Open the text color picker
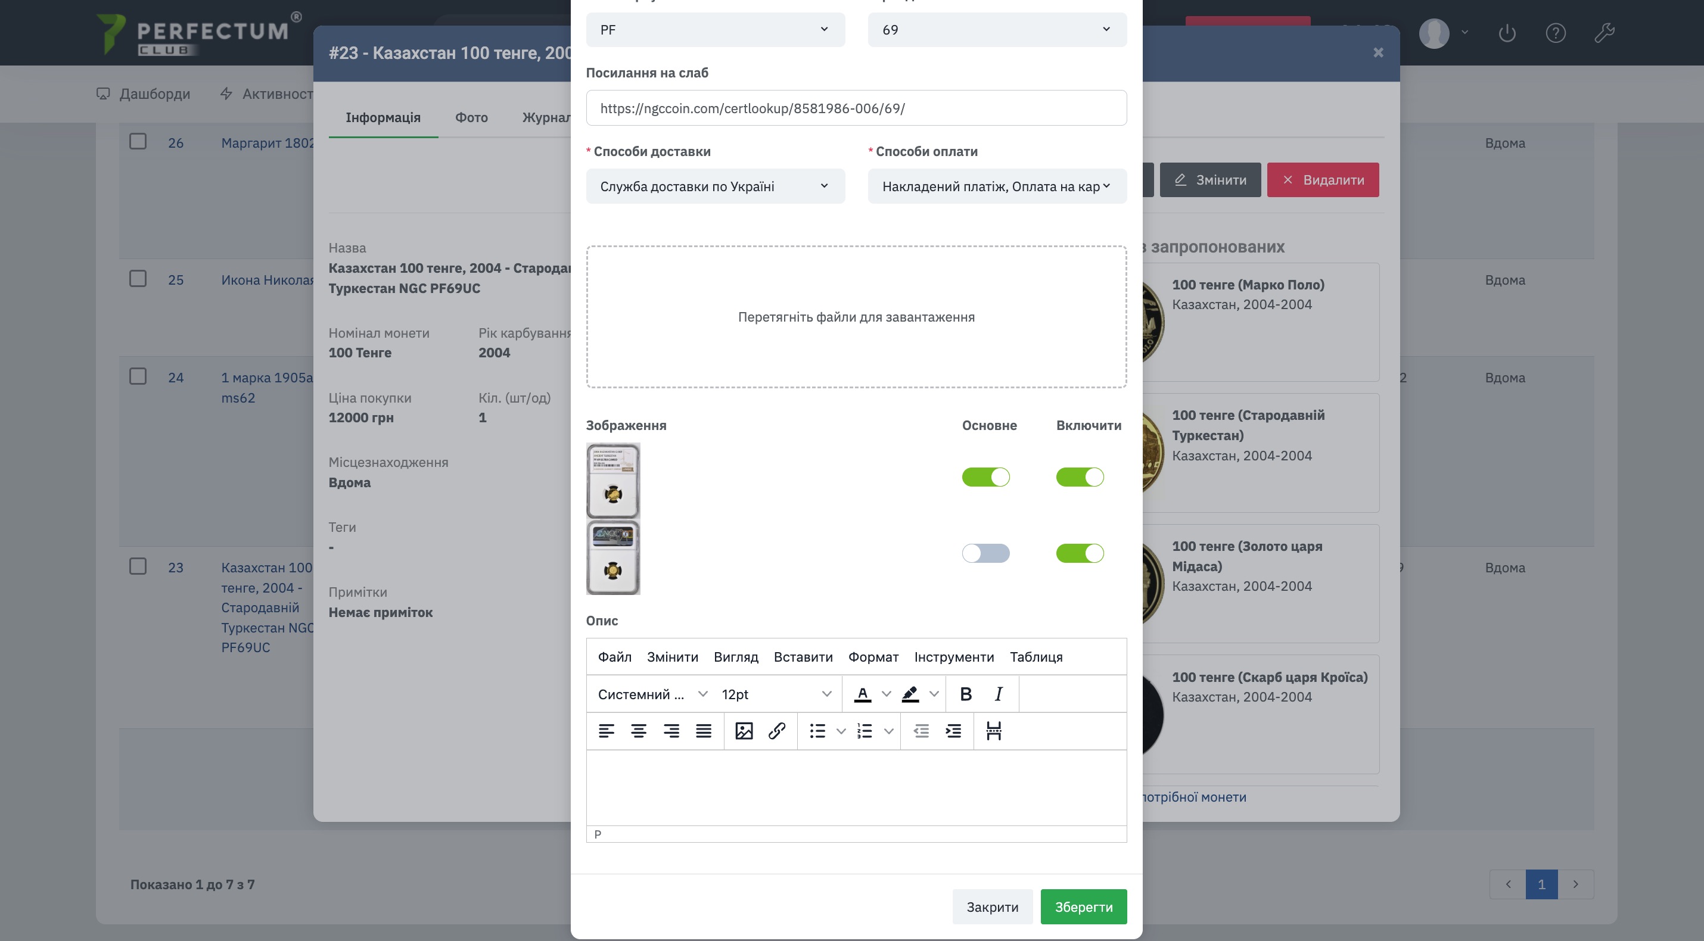 click(887, 694)
